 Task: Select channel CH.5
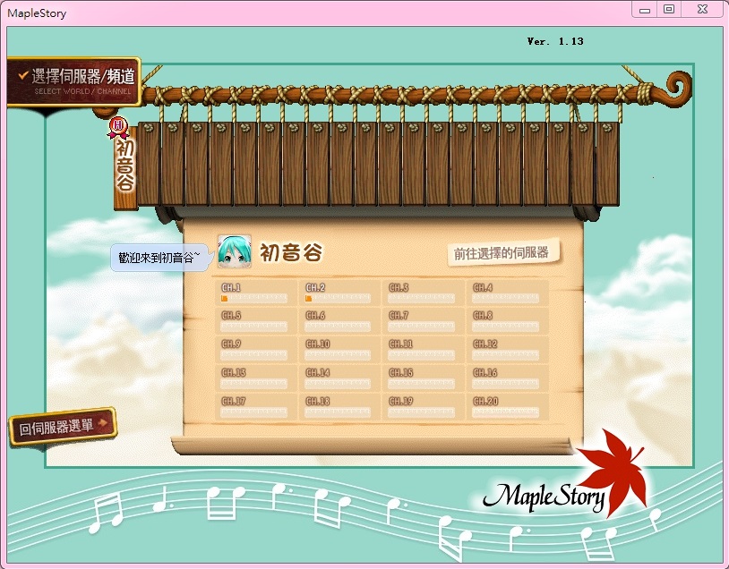pos(255,321)
